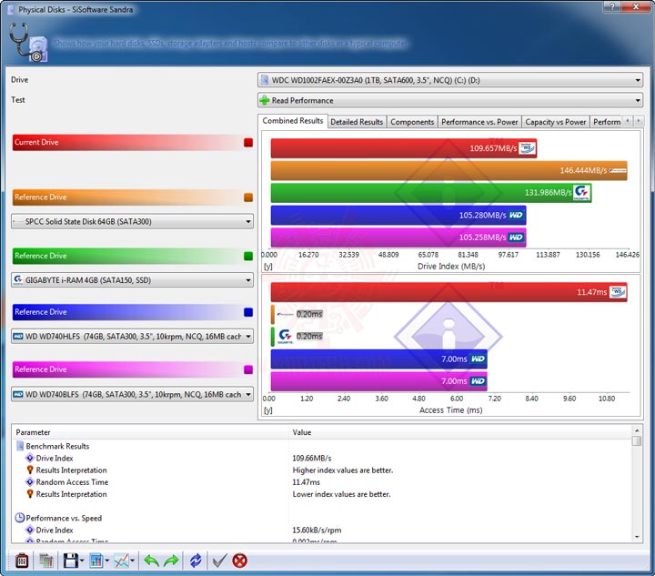Open the save icon's dropdown arrow

tap(82, 561)
